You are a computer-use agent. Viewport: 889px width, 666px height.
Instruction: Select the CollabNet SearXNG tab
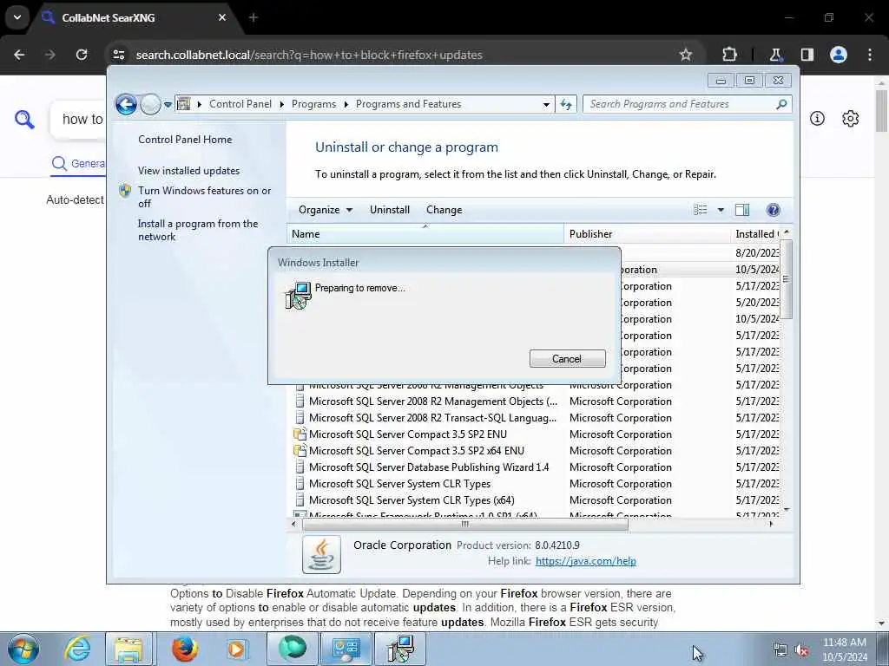coord(135,17)
